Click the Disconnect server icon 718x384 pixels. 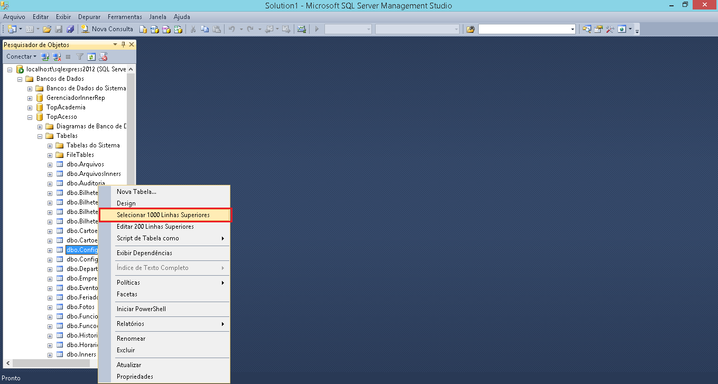pyautogui.click(x=57, y=57)
